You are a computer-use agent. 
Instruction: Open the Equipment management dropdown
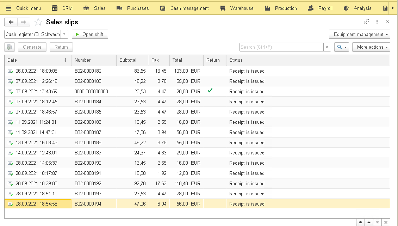point(359,34)
